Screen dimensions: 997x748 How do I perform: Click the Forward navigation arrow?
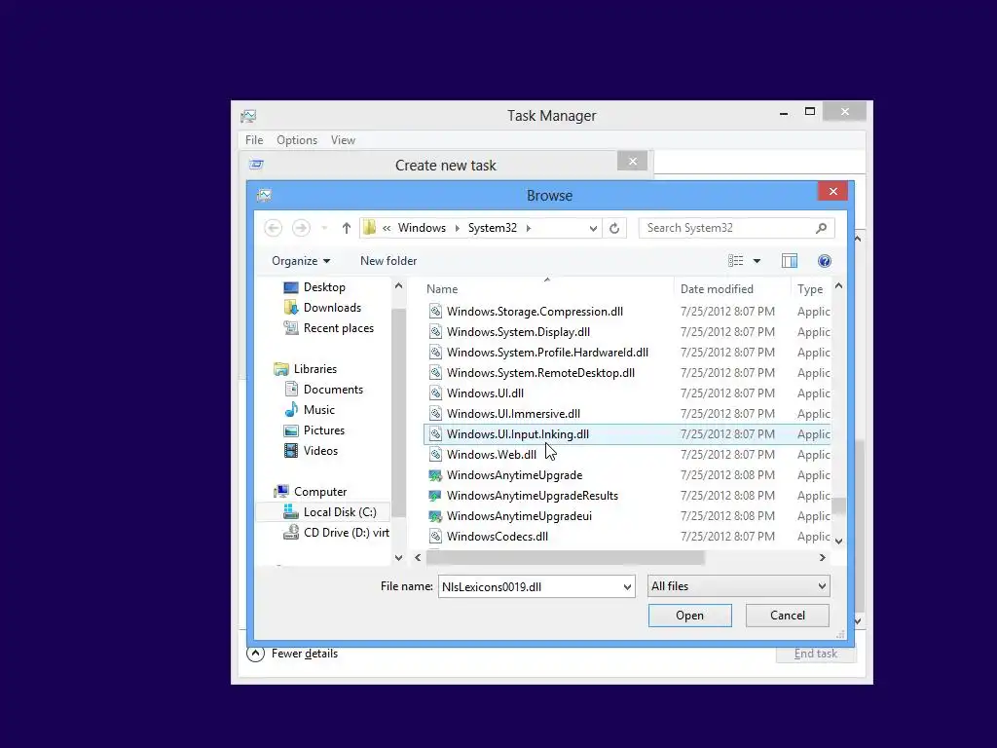301,228
